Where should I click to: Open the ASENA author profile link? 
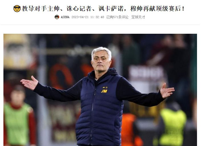tap(65, 17)
